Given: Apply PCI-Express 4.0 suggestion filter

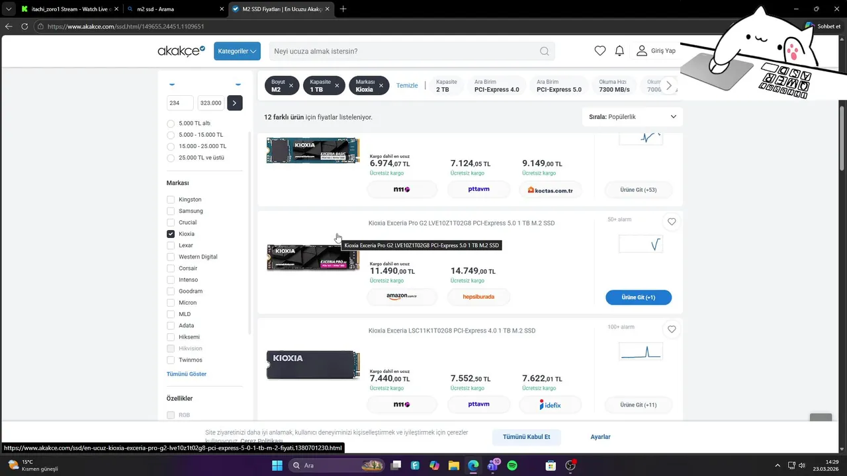Looking at the screenshot, I should 497,86.
